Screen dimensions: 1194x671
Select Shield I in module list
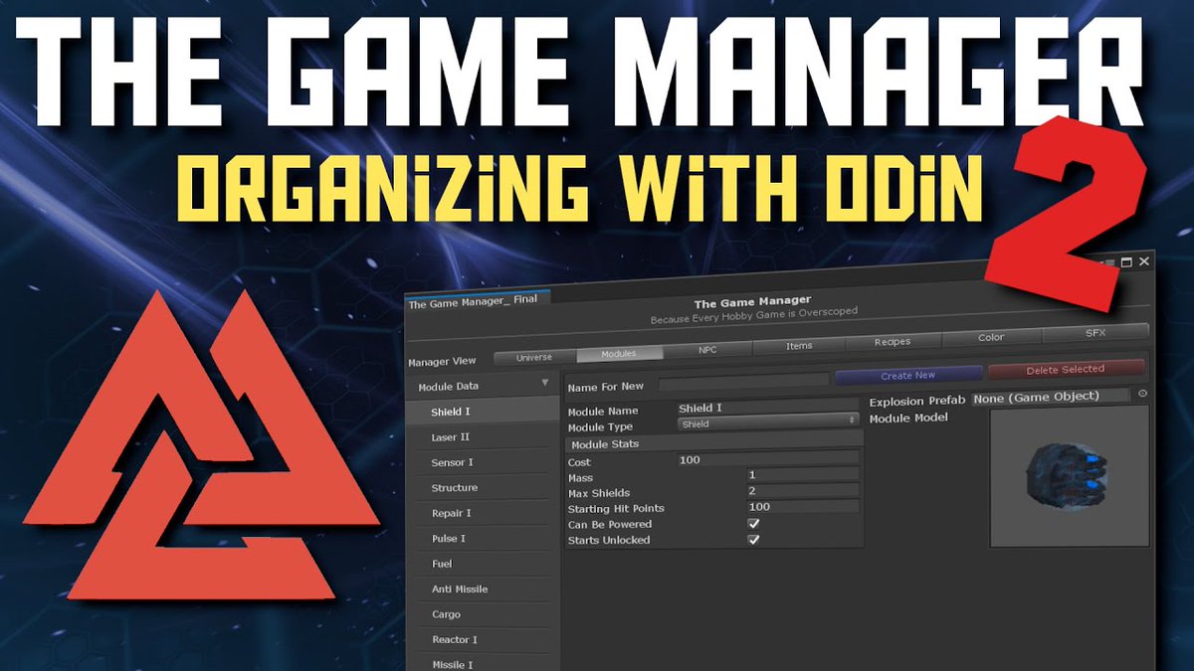485,411
